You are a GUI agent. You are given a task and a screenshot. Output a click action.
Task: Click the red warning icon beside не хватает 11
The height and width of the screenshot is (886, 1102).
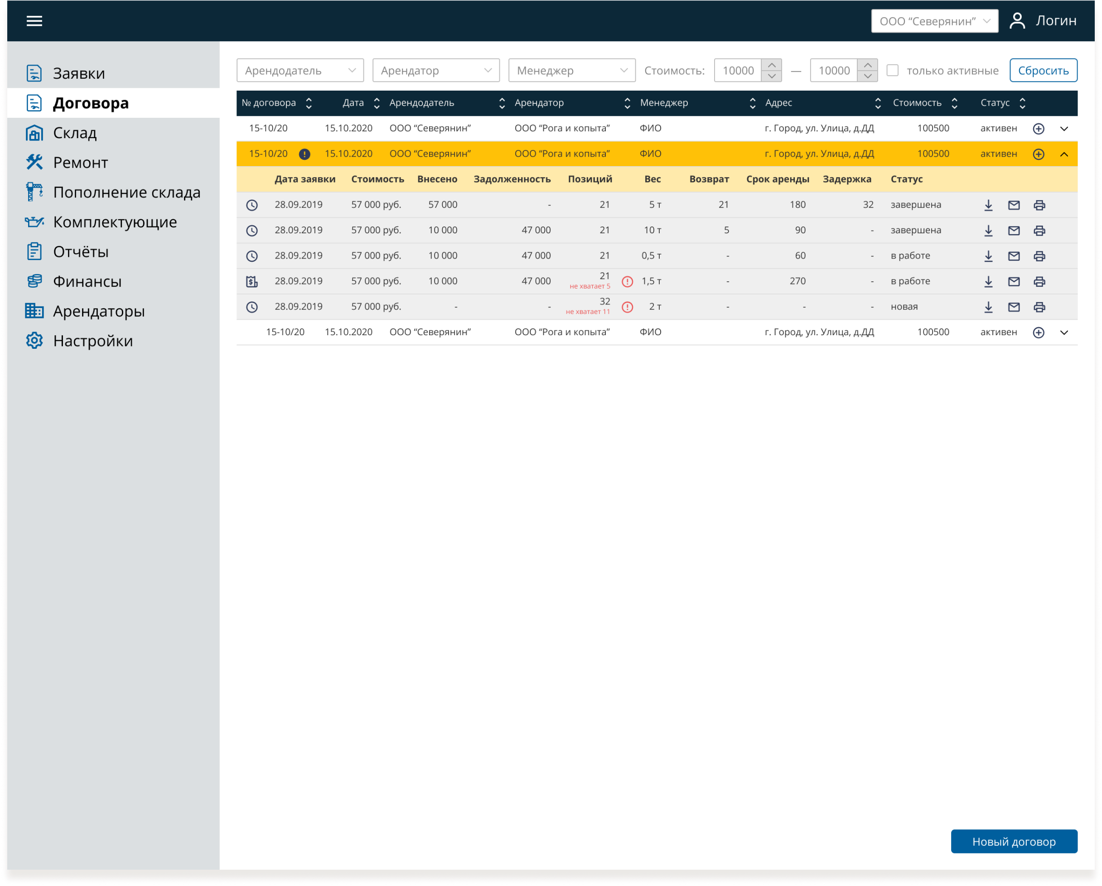pyautogui.click(x=627, y=307)
